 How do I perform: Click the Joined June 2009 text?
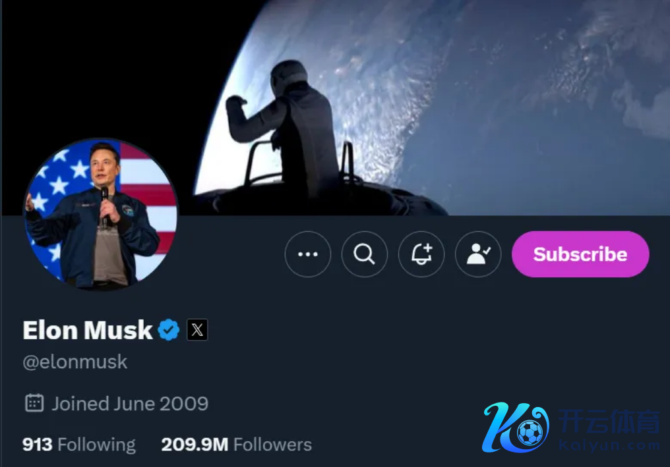[130, 403]
